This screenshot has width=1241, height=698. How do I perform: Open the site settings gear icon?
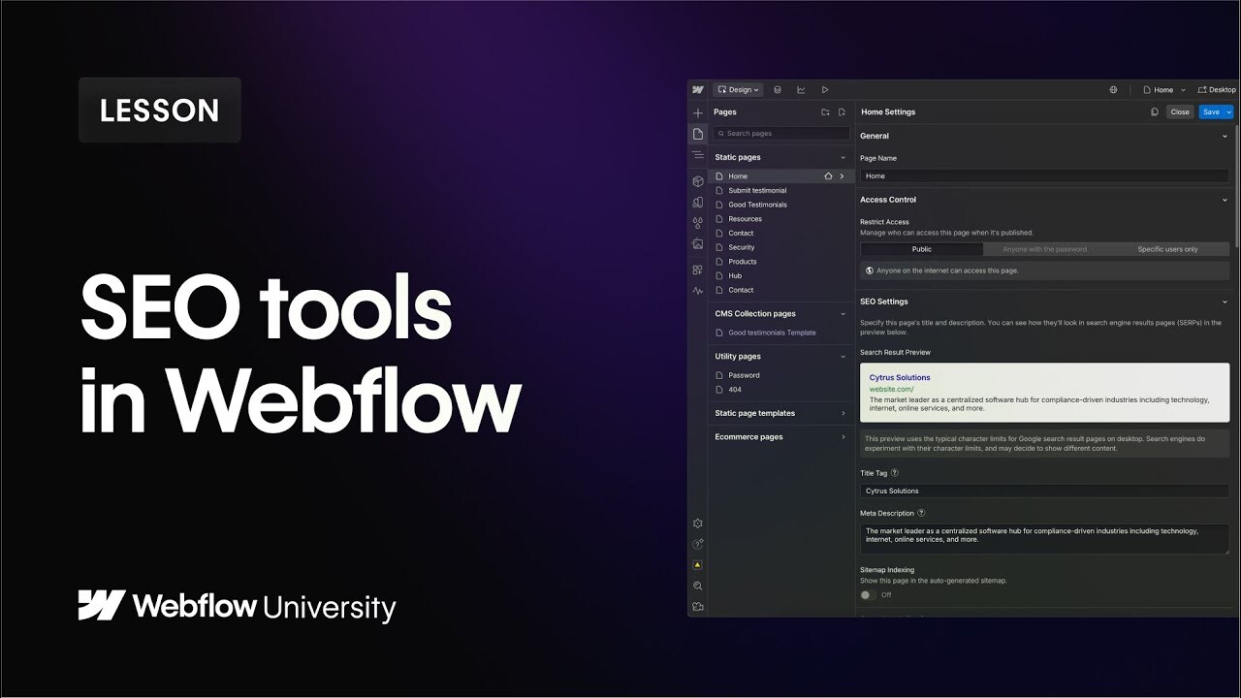tap(697, 523)
